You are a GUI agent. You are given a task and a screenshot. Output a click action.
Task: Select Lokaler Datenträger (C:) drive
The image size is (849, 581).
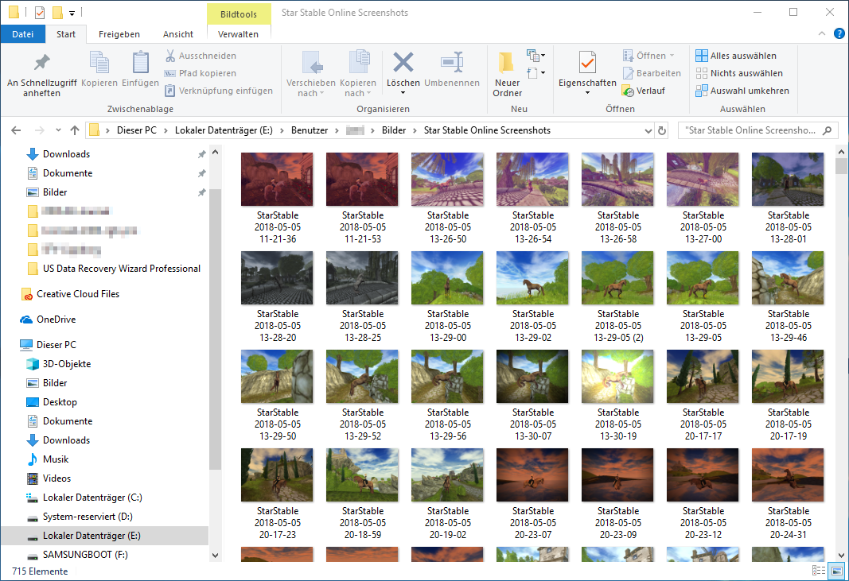[x=92, y=498]
